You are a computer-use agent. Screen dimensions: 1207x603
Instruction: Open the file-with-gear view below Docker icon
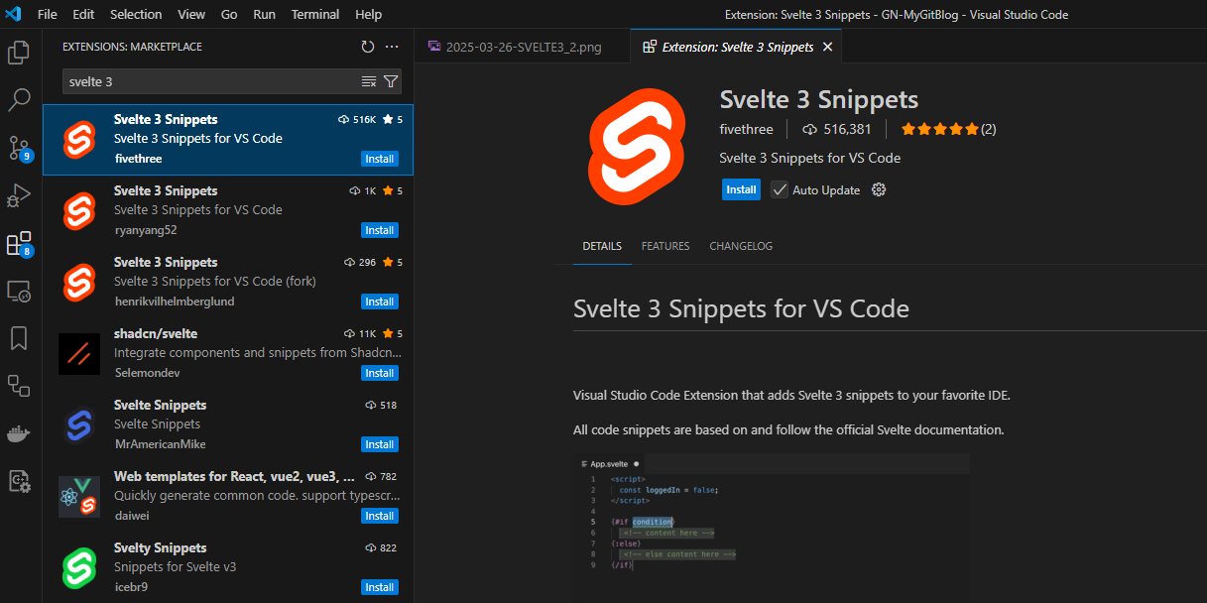[x=20, y=481]
